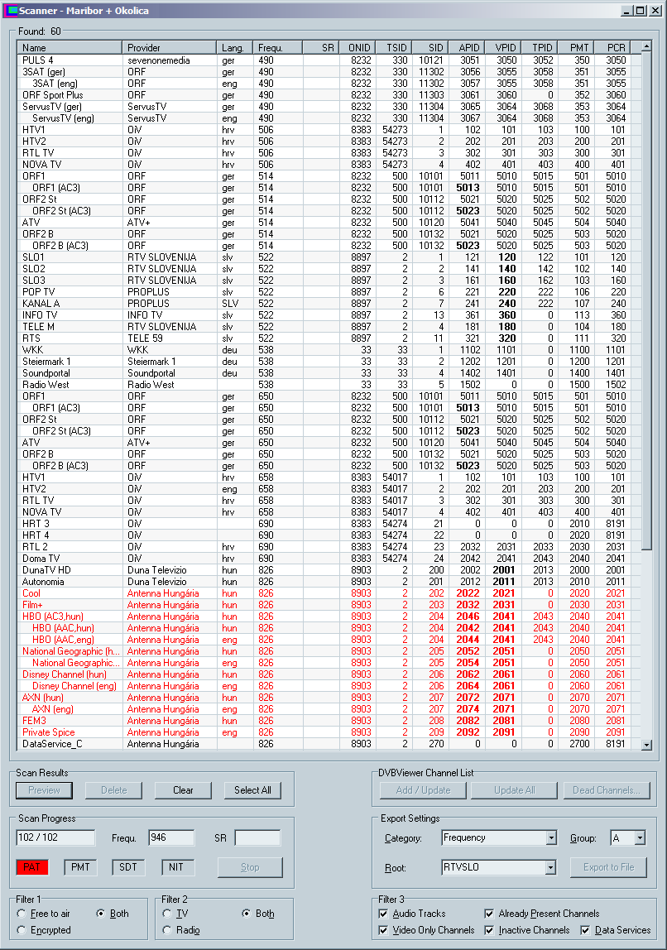Click the TPID column header
Screen dimensions: 667x950
click(539, 47)
